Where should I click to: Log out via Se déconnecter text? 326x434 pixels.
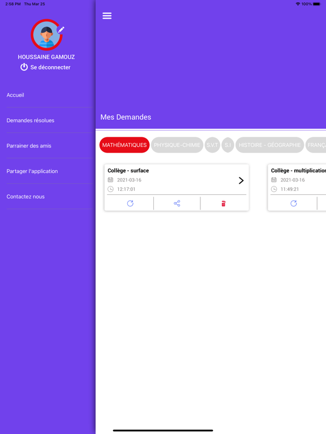pos(50,67)
